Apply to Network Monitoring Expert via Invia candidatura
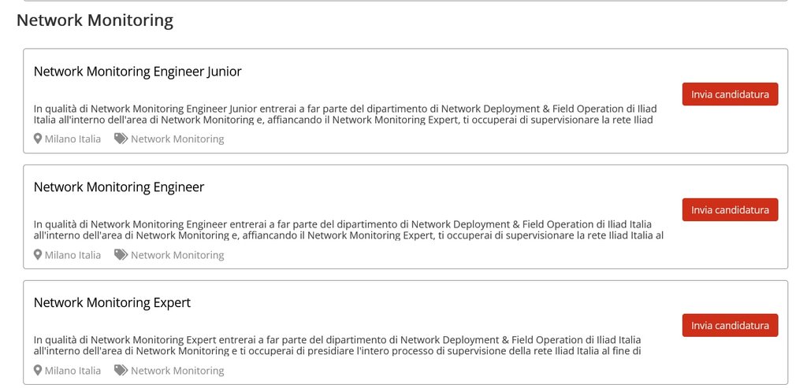The width and height of the screenshot is (807, 388). (x=730, y=325)
